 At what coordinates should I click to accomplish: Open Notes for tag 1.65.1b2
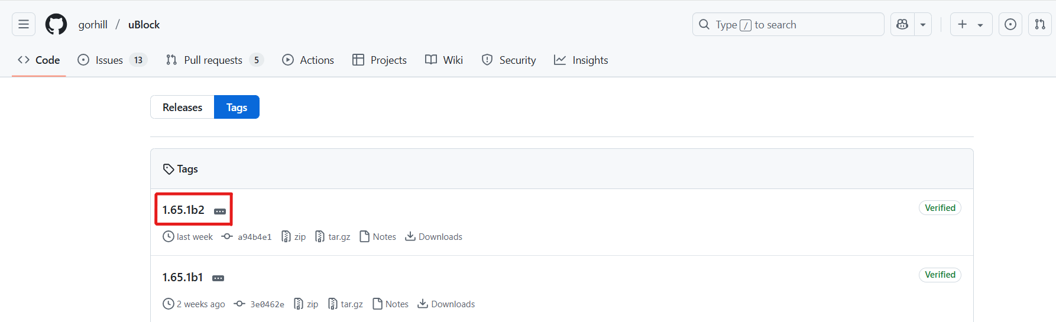[378, 236]
